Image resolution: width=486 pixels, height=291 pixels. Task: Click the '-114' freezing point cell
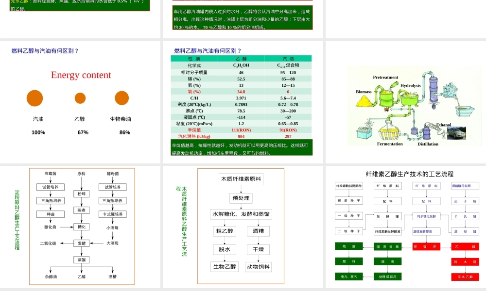click(x=241, y=117)
